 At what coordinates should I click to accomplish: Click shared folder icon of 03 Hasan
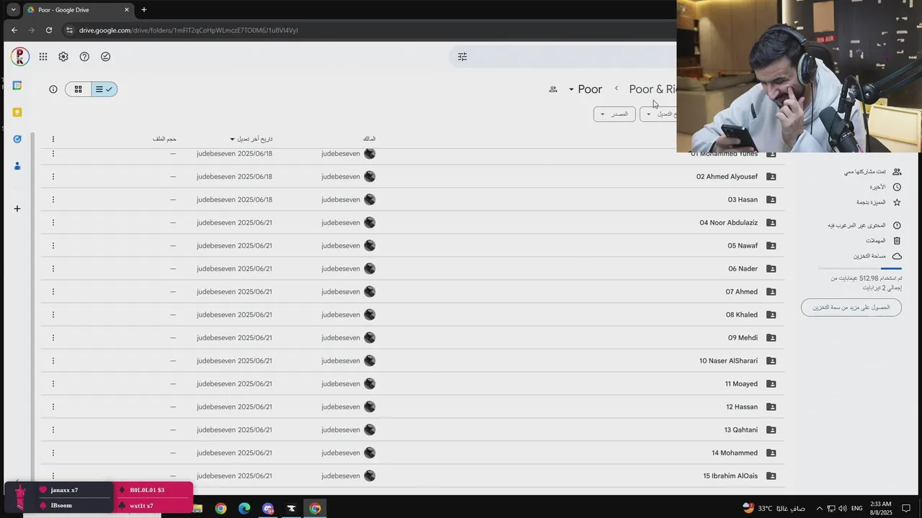click(x=771, y=199)
